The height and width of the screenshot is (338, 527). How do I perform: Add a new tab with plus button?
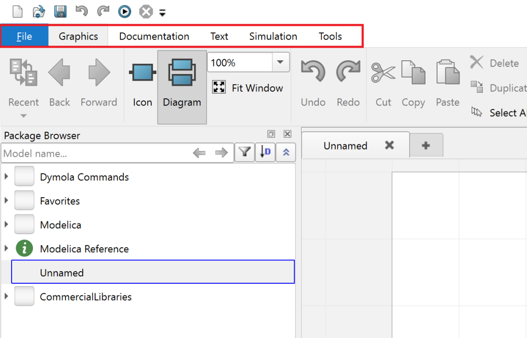pos(426,145)
